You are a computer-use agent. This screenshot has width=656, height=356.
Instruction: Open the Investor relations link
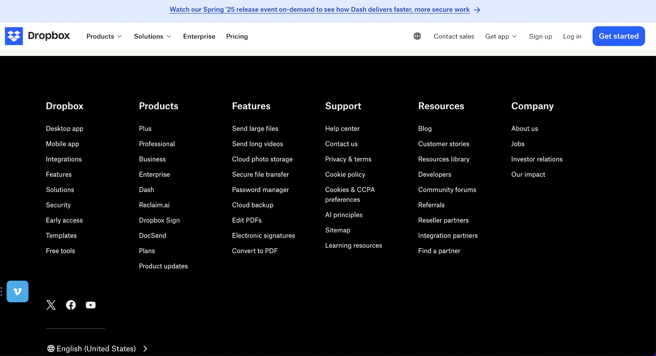(537, 159)
